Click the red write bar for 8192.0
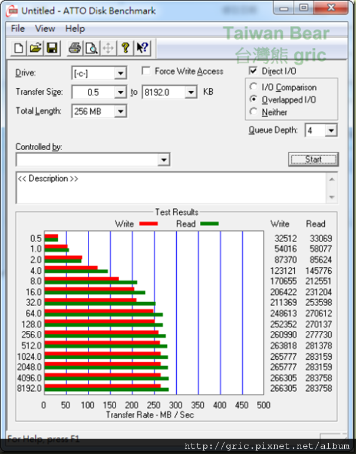 click(x=103, y=386)
